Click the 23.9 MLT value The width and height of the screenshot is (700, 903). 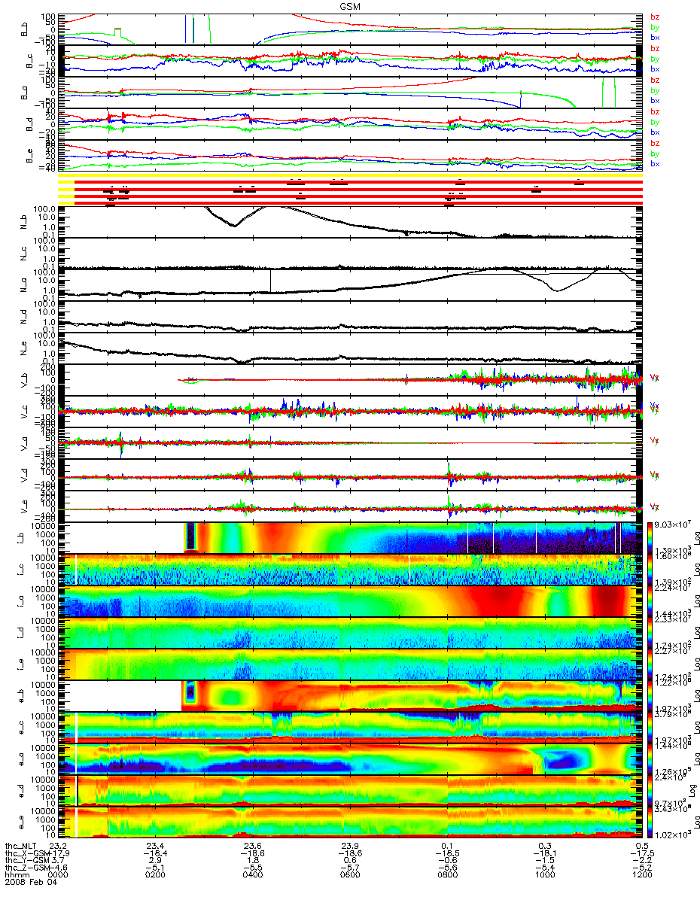[351, 845]
